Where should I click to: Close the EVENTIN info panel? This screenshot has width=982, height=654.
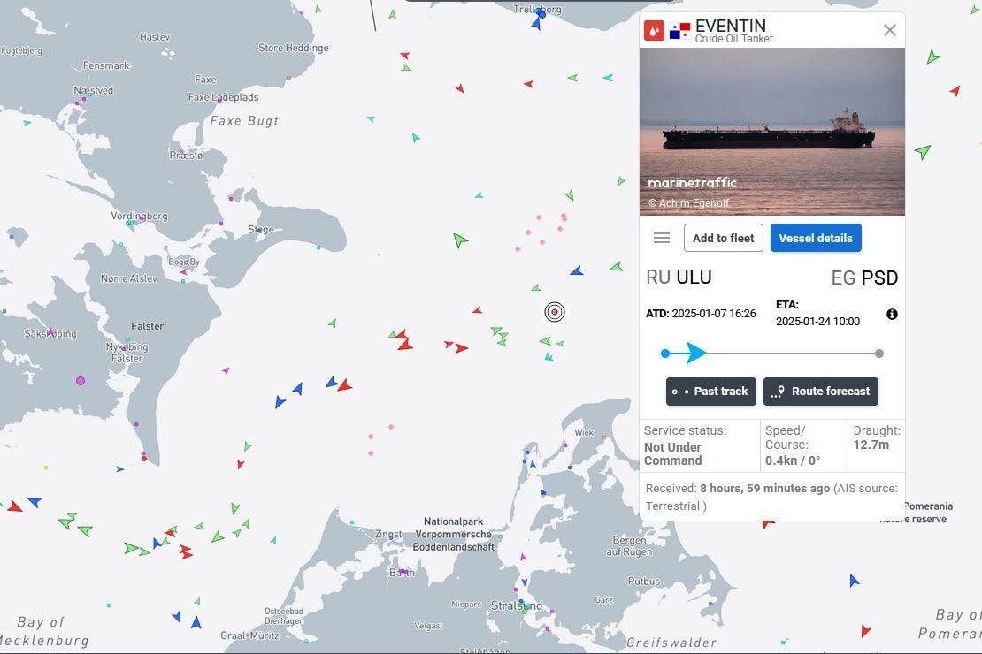coord(889,29)
